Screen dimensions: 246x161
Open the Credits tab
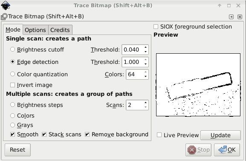(x=60, y=30)
